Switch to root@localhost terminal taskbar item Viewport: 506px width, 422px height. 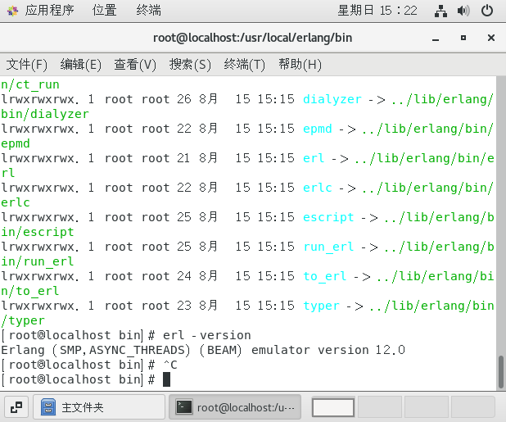coord(235,407)
